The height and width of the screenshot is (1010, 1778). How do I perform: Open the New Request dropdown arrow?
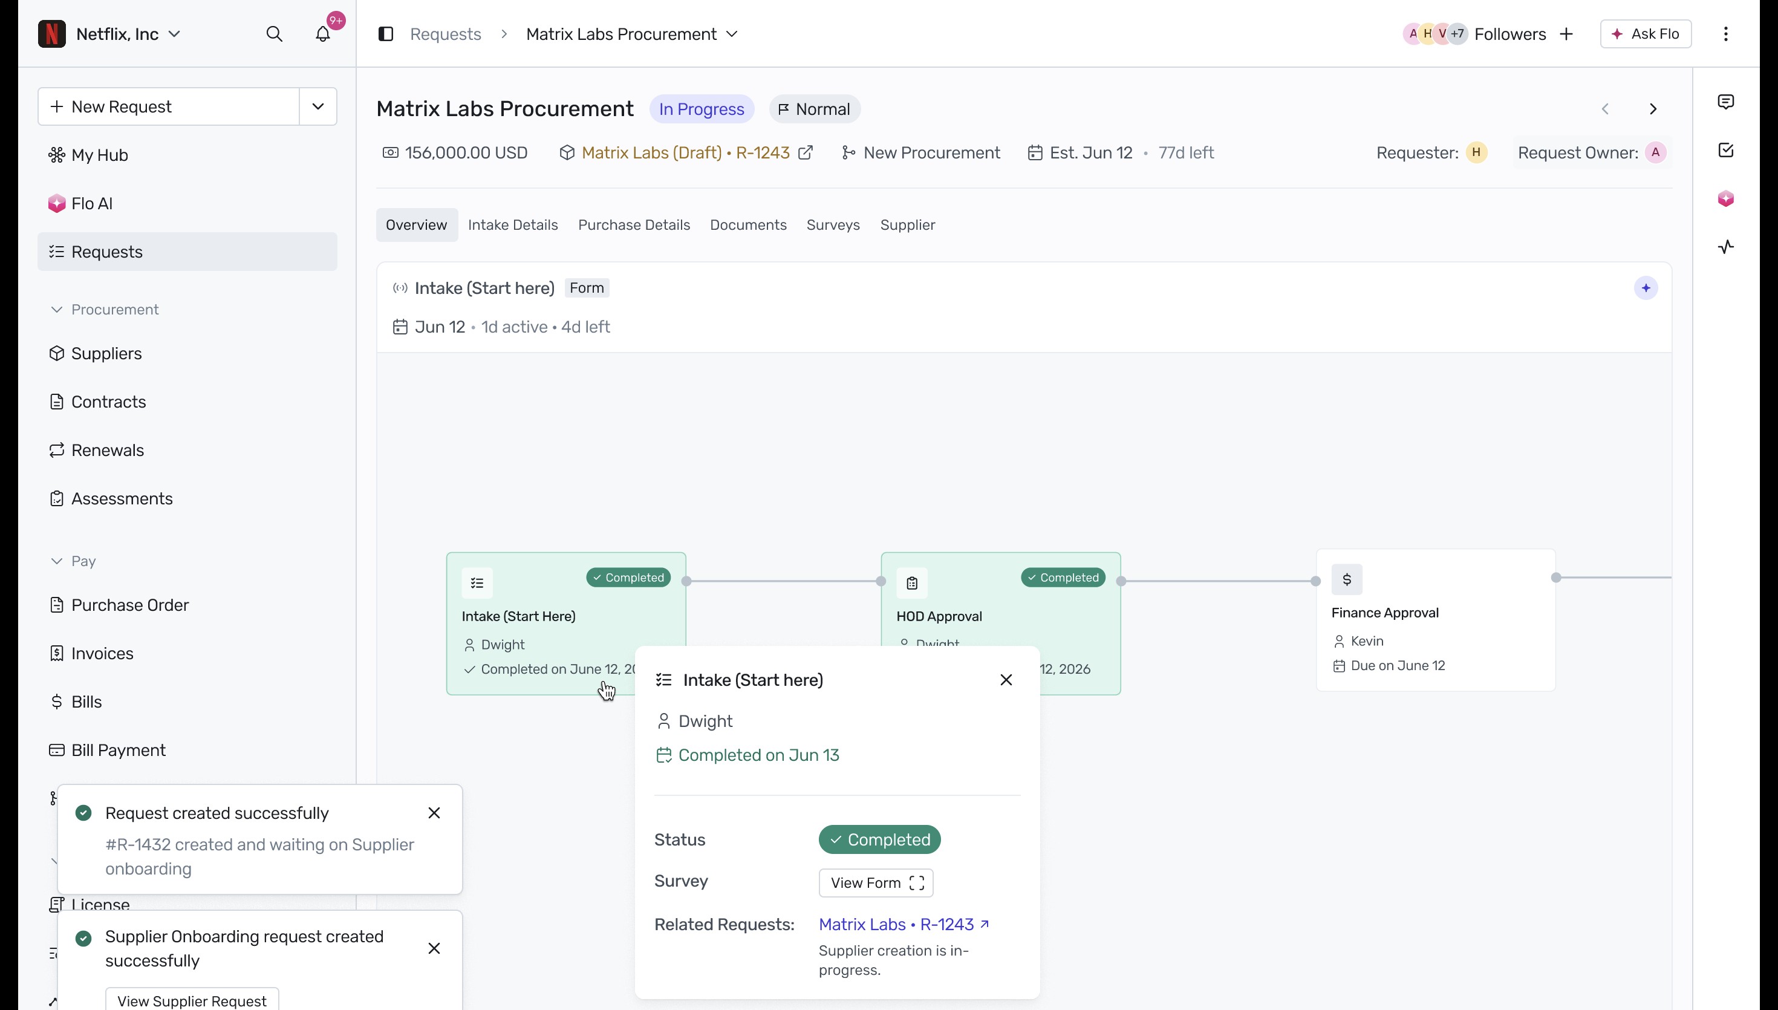(x=318, y=107)
